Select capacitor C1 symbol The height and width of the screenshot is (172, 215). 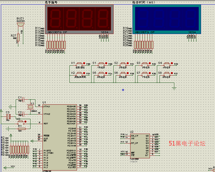coord(23,100)
